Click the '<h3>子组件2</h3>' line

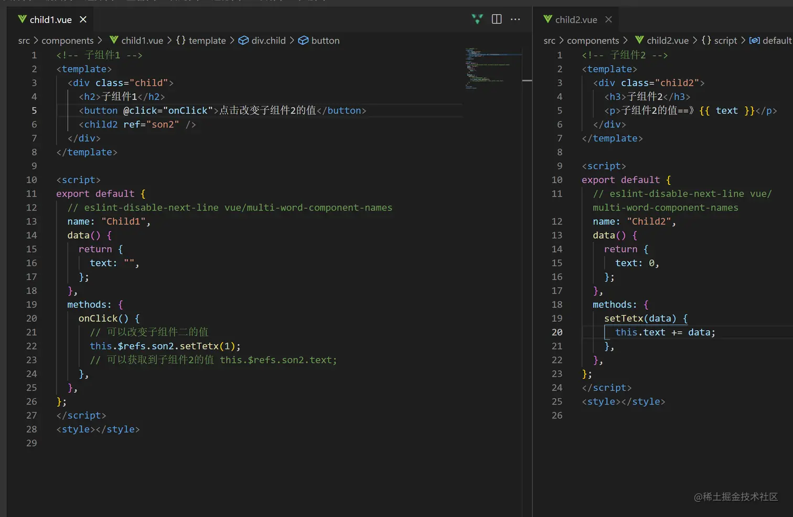647,97
